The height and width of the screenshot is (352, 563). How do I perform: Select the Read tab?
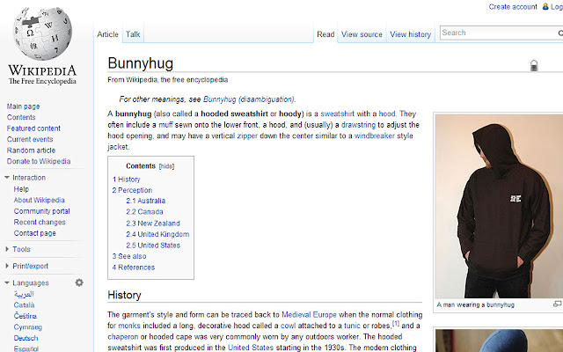point(325,34)
